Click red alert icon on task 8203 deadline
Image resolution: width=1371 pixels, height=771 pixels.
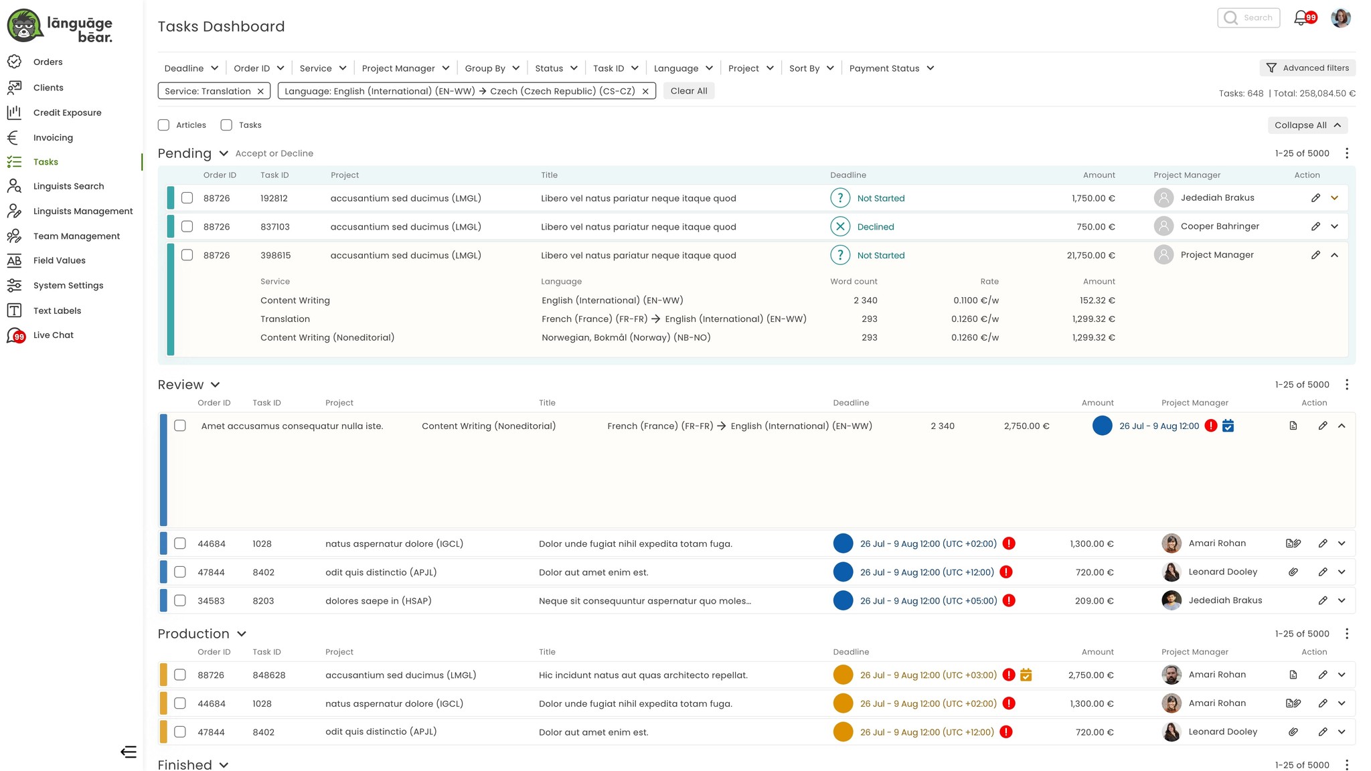coord(1009,601)
